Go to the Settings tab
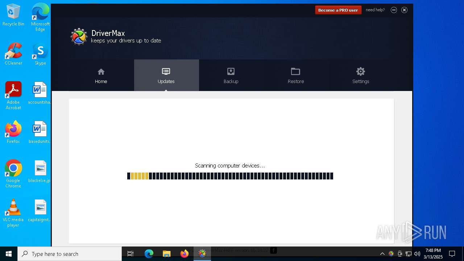464x261 pixels. (x=361, y=75)
